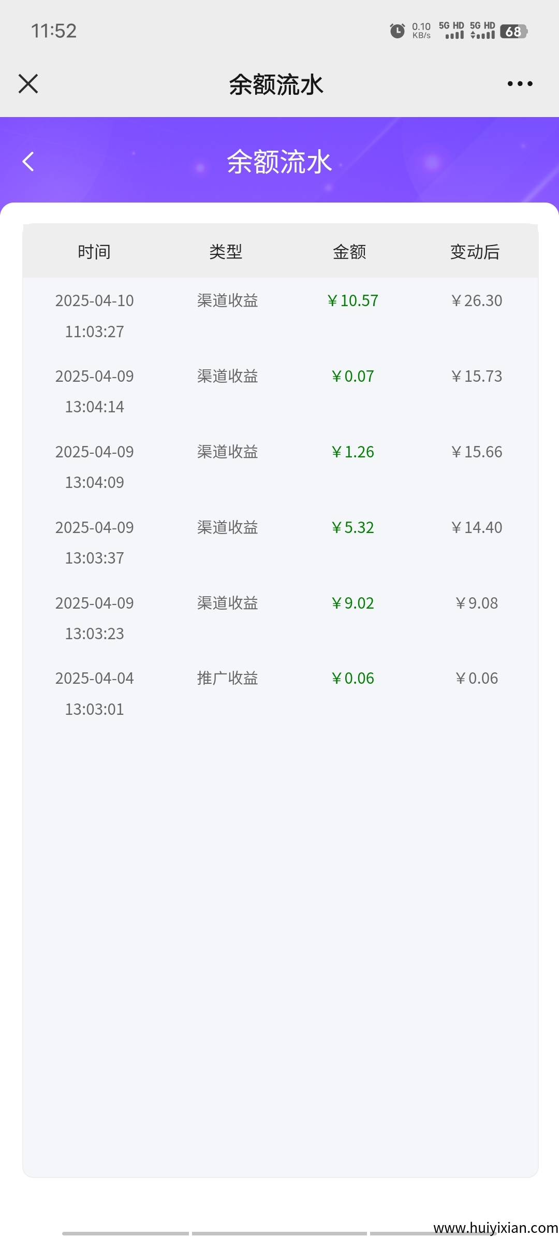This screenshot has width=559, height=1237.
Task: Tap the 11:52 status bar clock
Action: click(x=54, y=31)
